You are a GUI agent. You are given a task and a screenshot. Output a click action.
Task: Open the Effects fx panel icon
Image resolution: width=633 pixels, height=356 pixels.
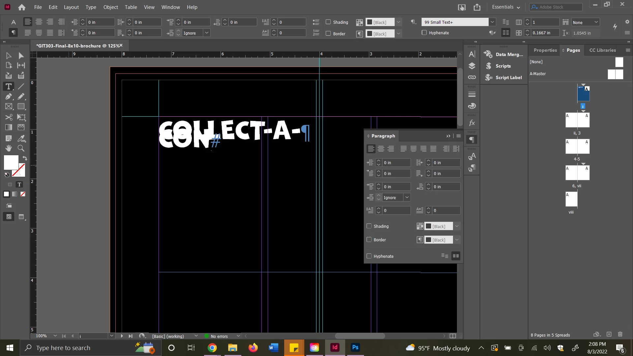pyautogui.click(x=472, y=123)
